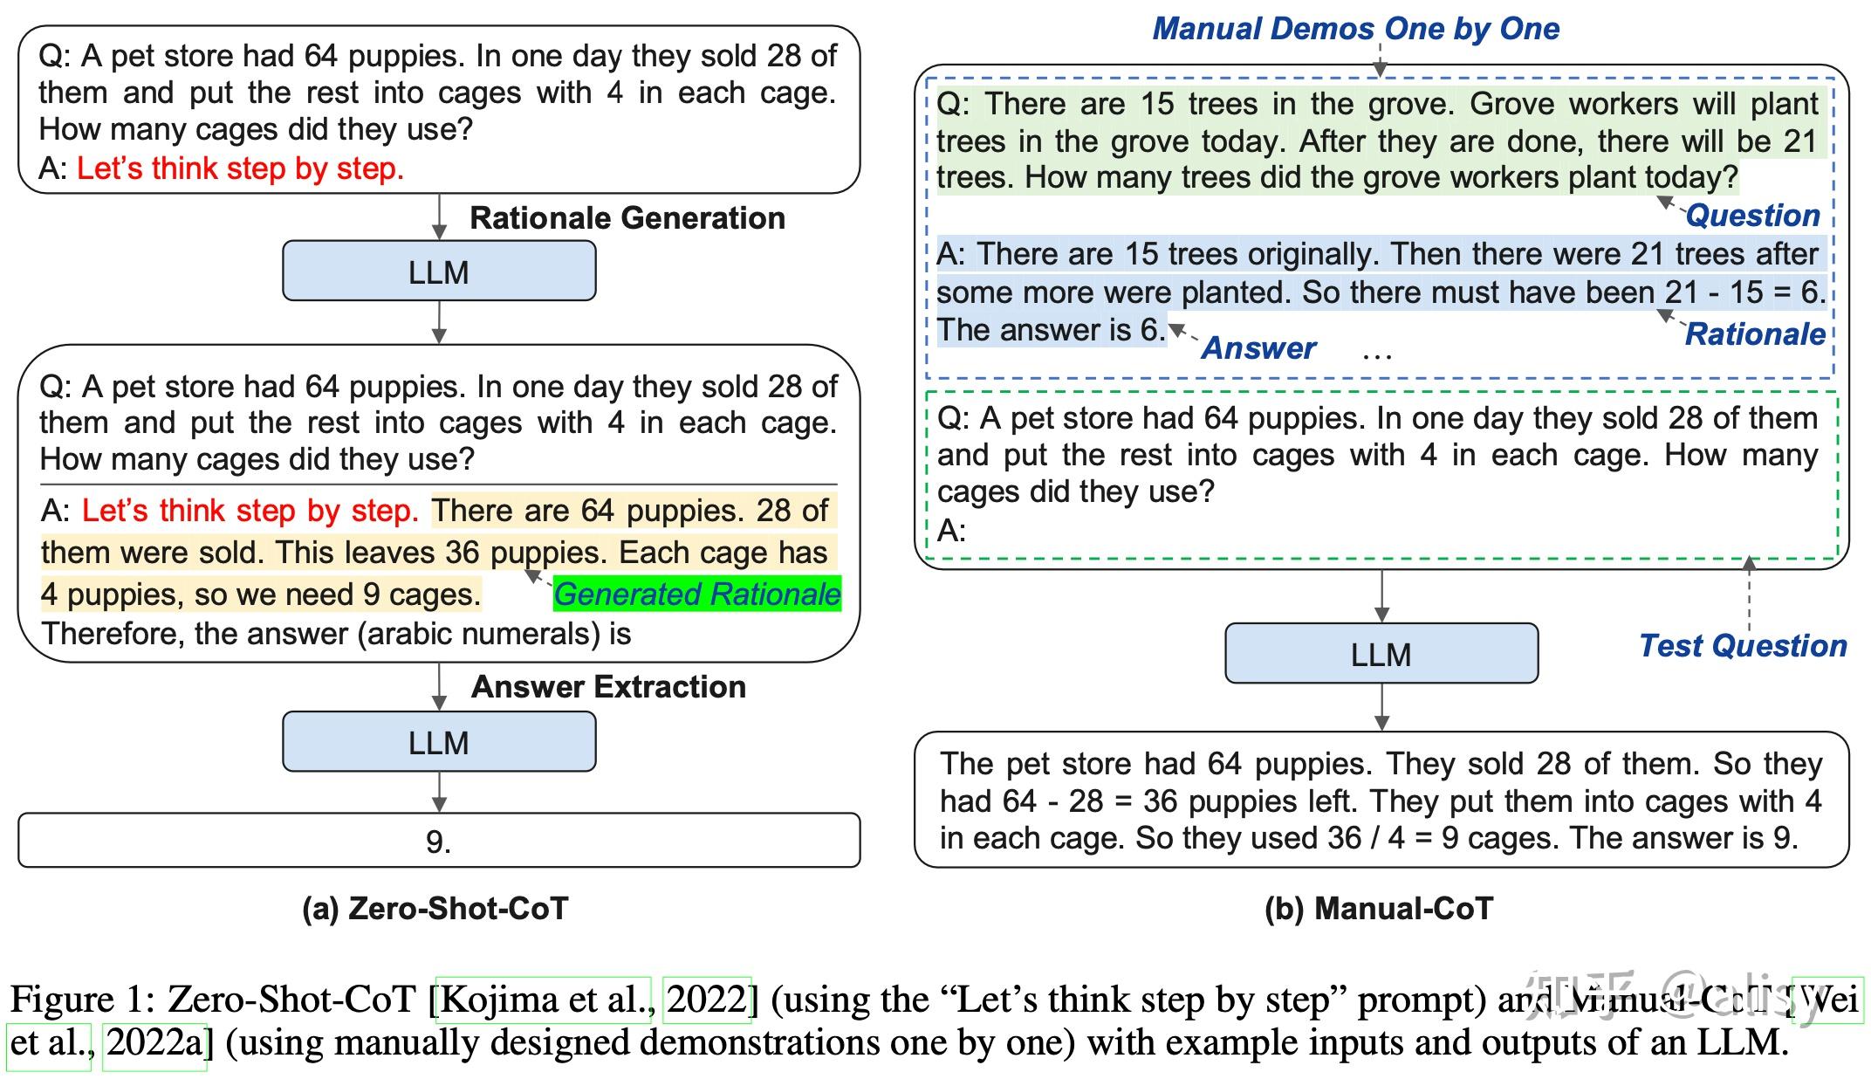Click the bottom LLM box under Answer Extraction
Screen dimensions: 1871x1079
pos(438,741)
